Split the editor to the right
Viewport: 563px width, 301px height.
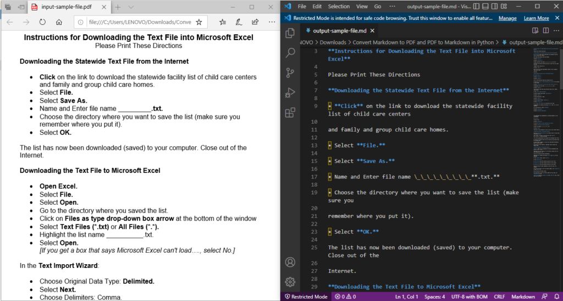point(545,31)
